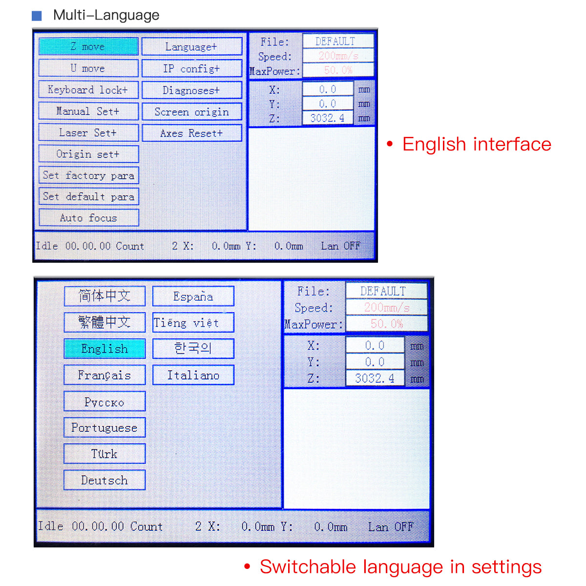Open the Keyboard lock+ submenu
Image resolution: width=586 pixels, height=586 pixels.
(x=88, y=90)
